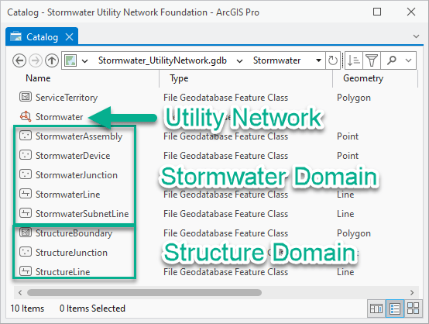429x324 pixels.
Task: Select StormwaterSubnetLine line icon
Action: tap(26, 213)
